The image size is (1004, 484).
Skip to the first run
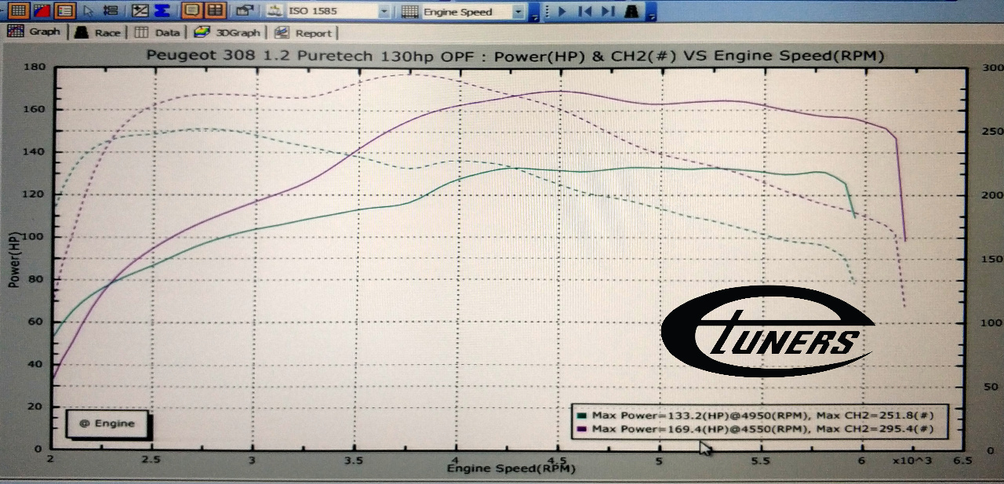click(x=584, y=11)
